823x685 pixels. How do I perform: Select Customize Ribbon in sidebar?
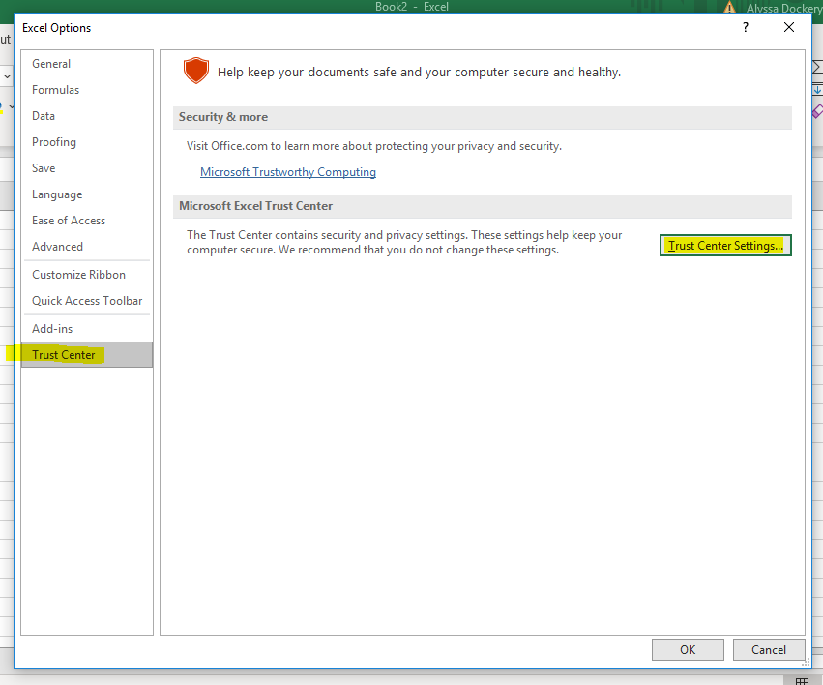(x=78, y=275)
